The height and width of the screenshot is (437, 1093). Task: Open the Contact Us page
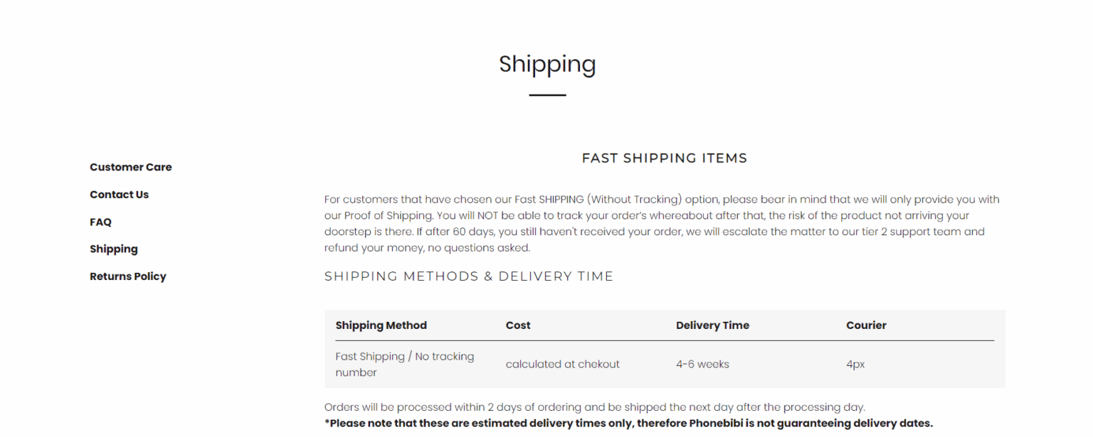[119, 194]
